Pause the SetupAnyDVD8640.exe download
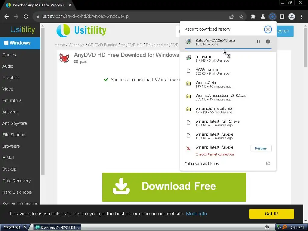Screen dimensions: 308x231 click(x=258, y=42)
